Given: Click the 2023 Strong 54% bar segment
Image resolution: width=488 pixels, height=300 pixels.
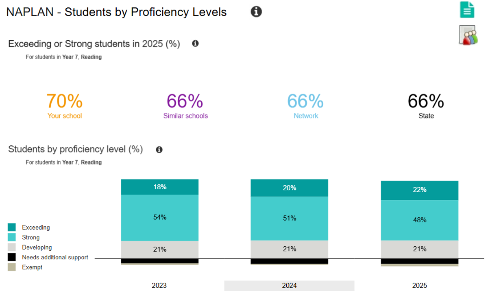Looking at the screenshot, I should [x=159, y=217].
